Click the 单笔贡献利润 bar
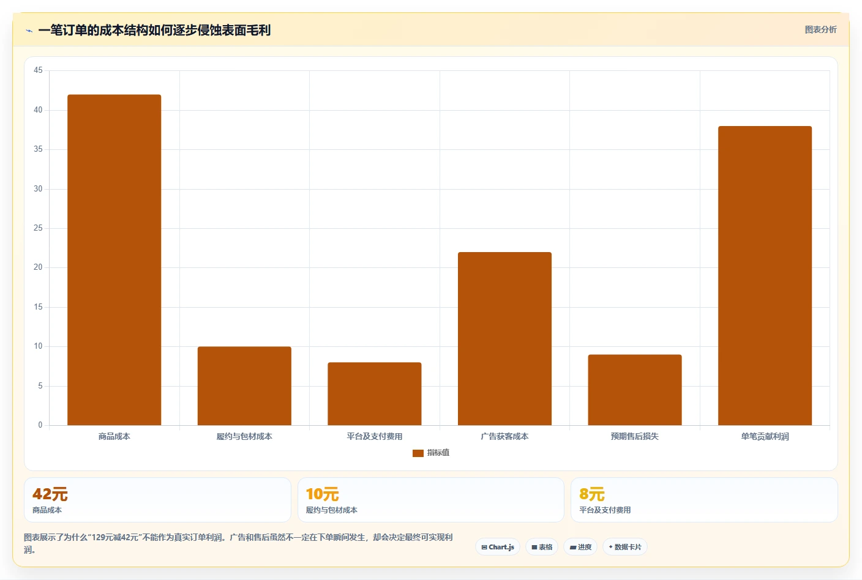Image resolution: width=862 pixels, height=580 pixels. click(x=765, y=276)
